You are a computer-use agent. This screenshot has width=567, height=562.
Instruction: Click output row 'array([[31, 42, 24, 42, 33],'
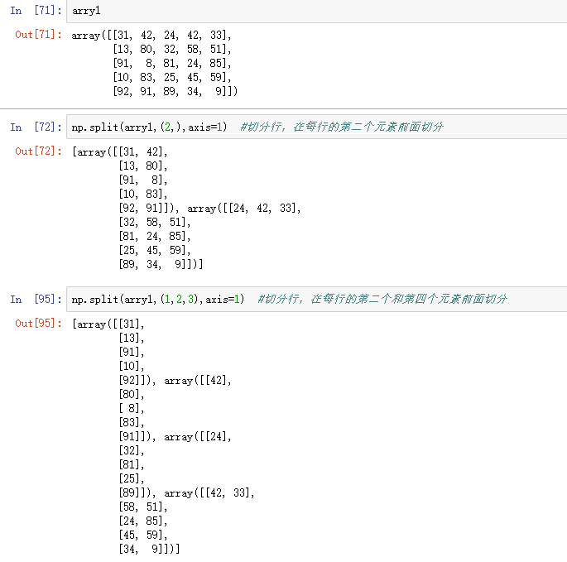coord(151,35)
